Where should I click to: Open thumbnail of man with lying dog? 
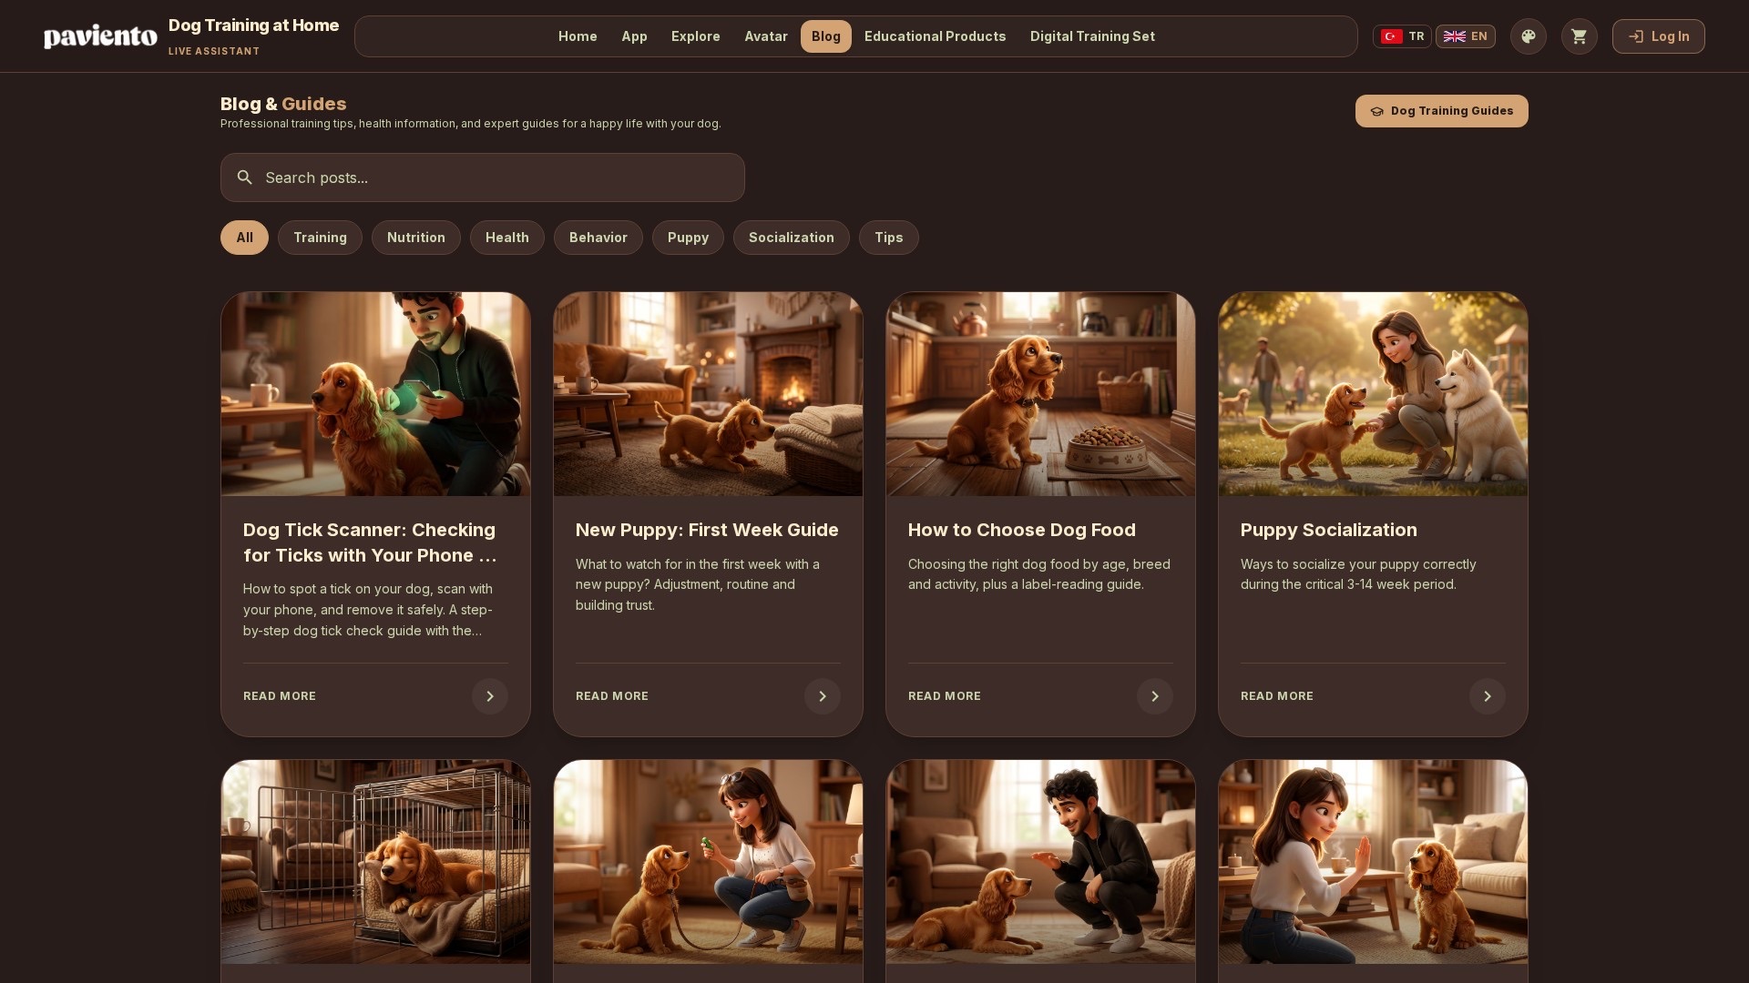pos(1040,862)
